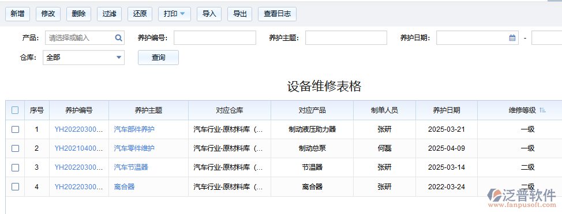Select date cell 2025-04-09
The height and width of the screenshot is (214, 562).
coord(447,148)
